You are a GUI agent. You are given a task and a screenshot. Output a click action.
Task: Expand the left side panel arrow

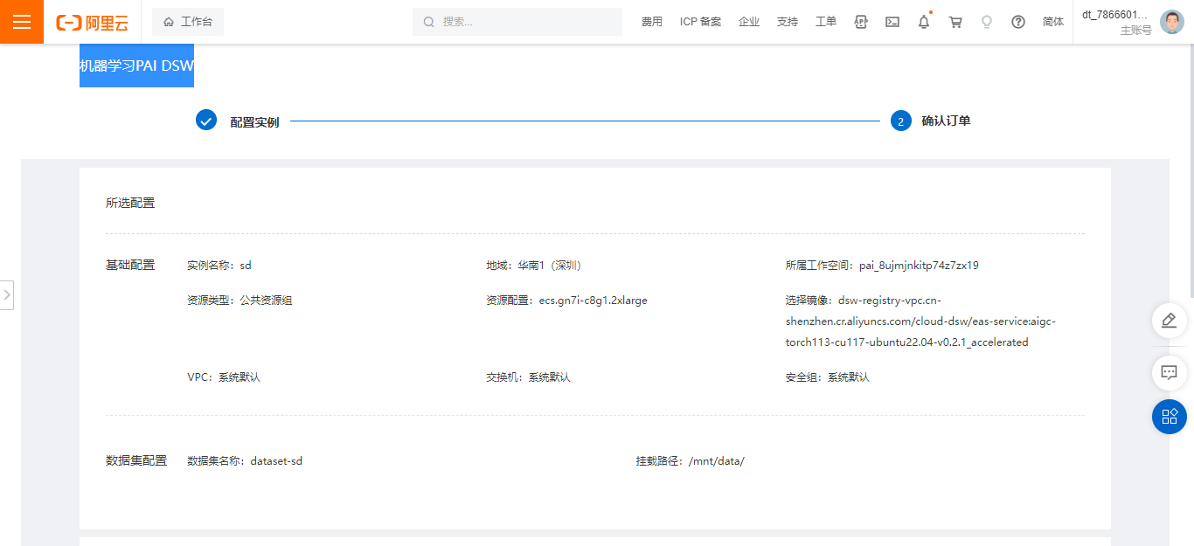pyautogui.click(x=7, y=295)
